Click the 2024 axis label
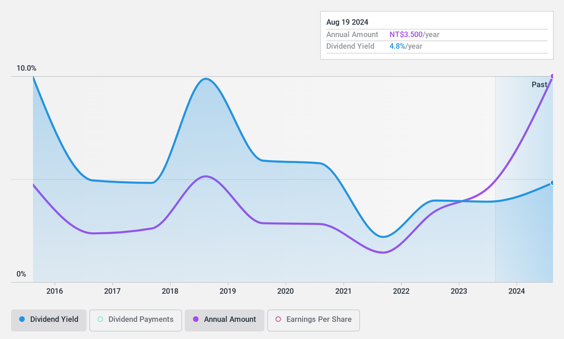Screen dimensions: 564x339 [x=517, y=291]
